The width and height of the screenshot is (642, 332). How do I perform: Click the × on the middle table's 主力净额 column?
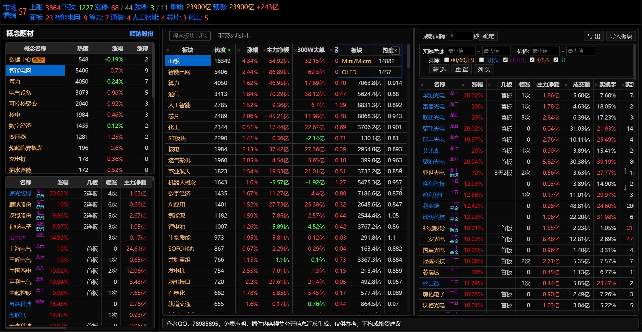coord(265,50)
